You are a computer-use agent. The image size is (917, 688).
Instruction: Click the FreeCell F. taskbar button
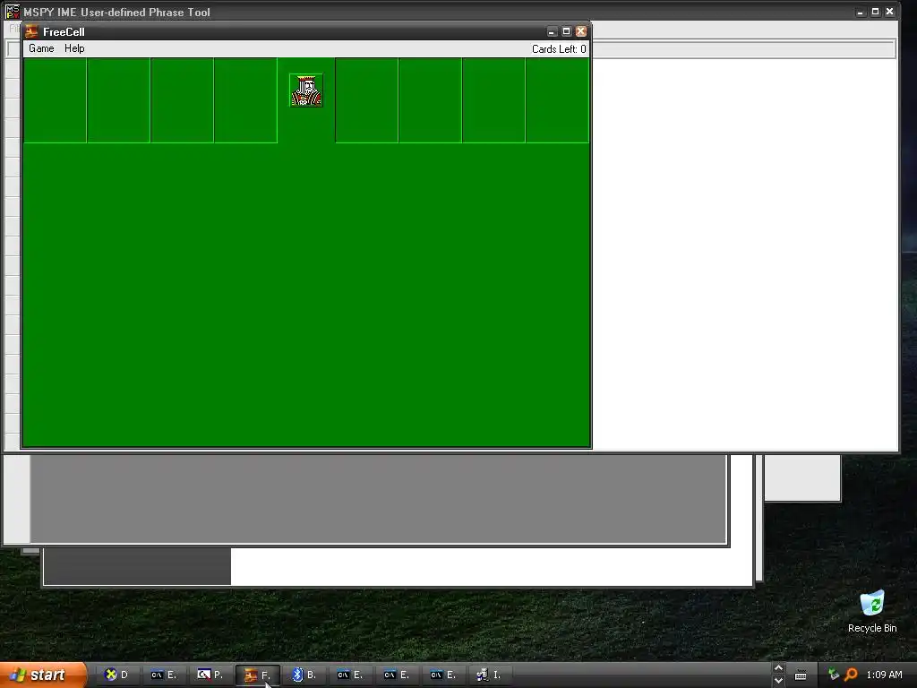click(257, 675)
